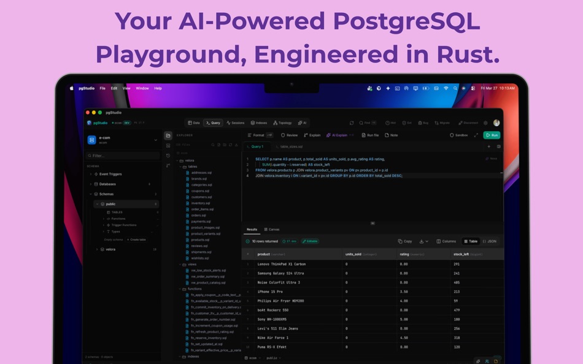Switch to the Sessions tab

tap(236, 123)
